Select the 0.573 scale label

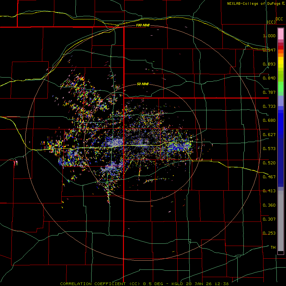click(269, 149)
